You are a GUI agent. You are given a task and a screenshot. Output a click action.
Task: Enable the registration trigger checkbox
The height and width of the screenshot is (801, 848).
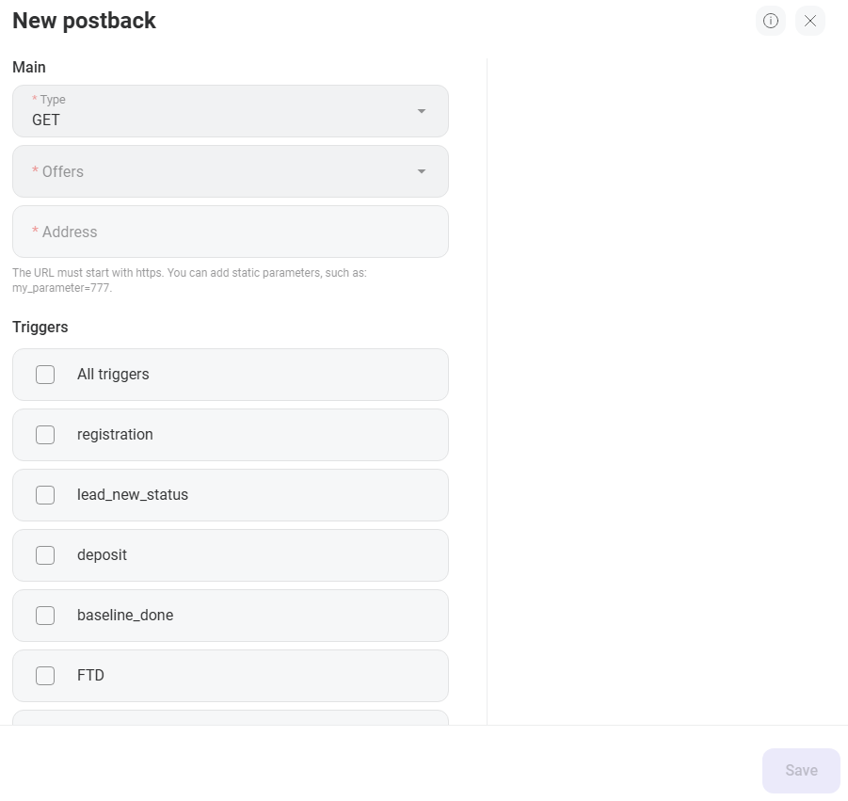[x=45, y=435]
